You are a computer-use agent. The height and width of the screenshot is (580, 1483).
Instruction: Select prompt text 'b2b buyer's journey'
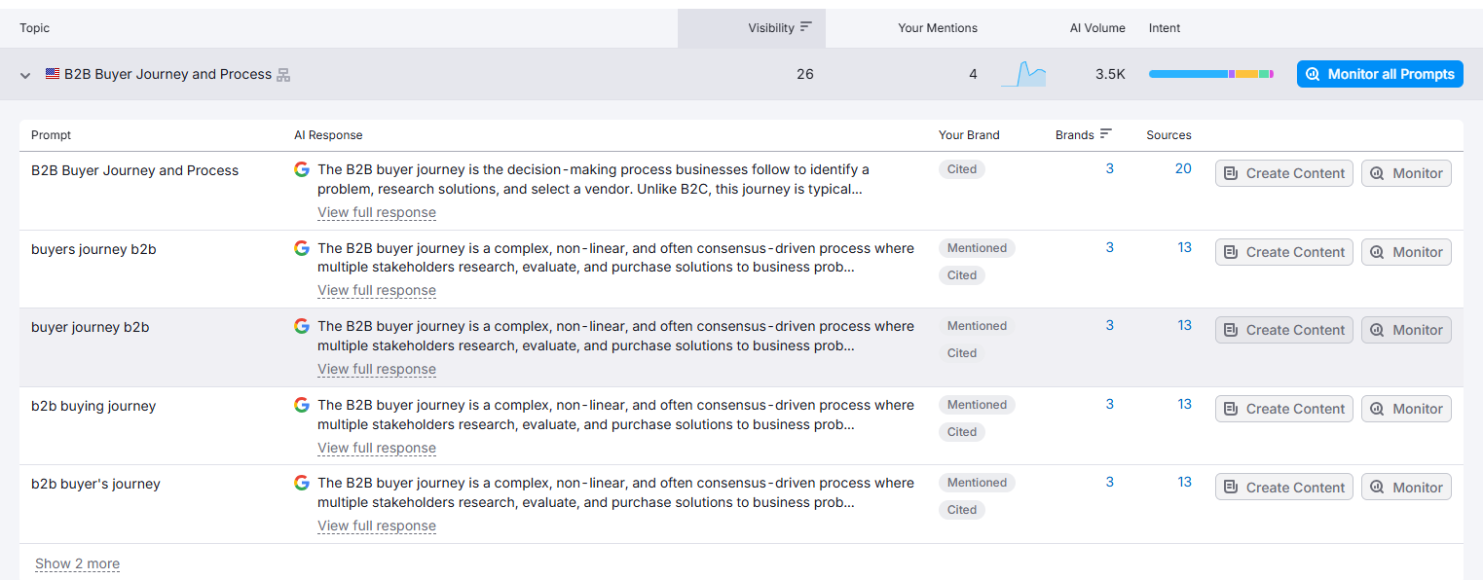pos(95,484)
